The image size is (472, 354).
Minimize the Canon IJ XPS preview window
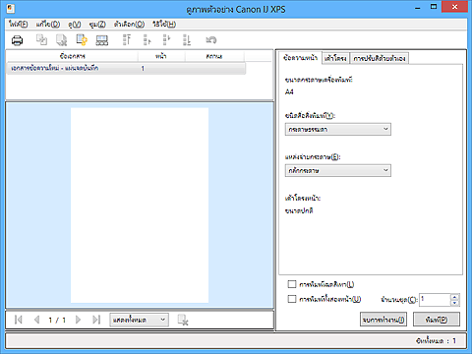[418, 8]
